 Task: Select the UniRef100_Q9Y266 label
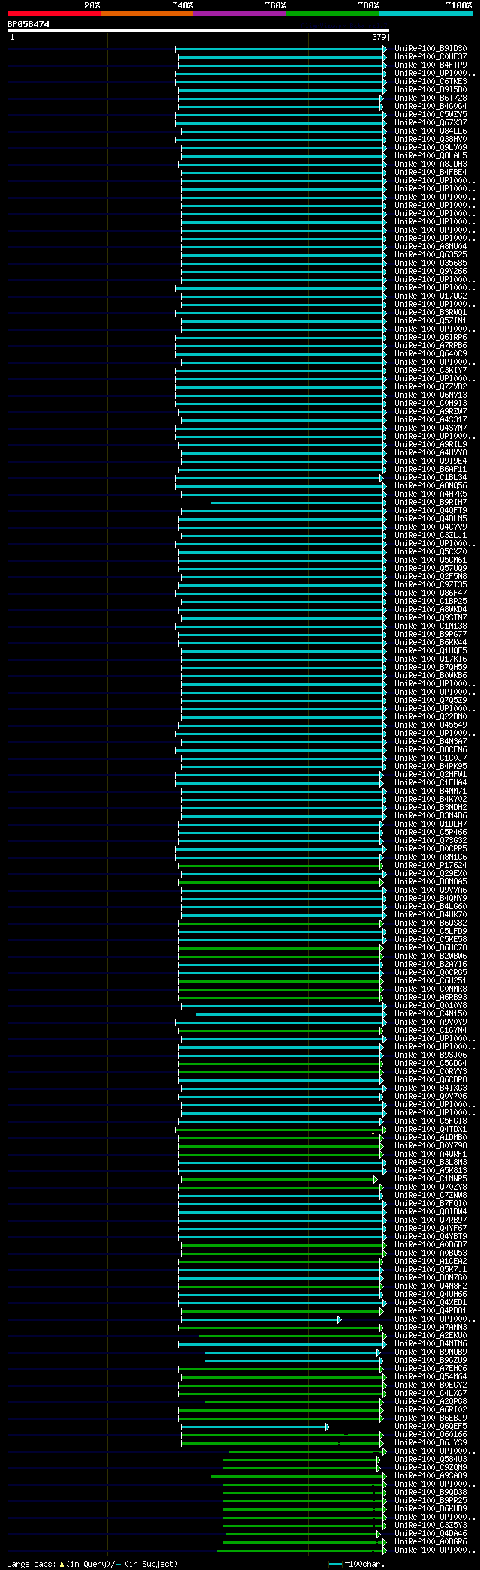pos(430,271)
